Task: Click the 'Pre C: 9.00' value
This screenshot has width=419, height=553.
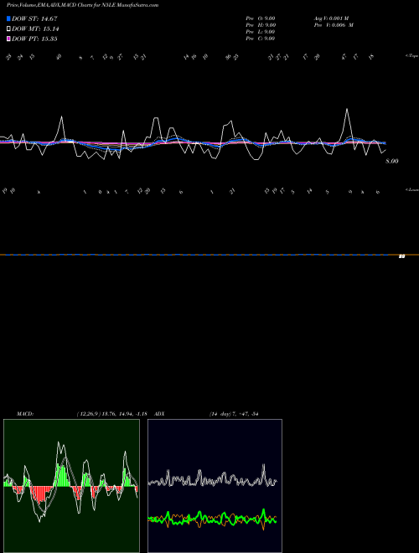Action: coord(261,39)
